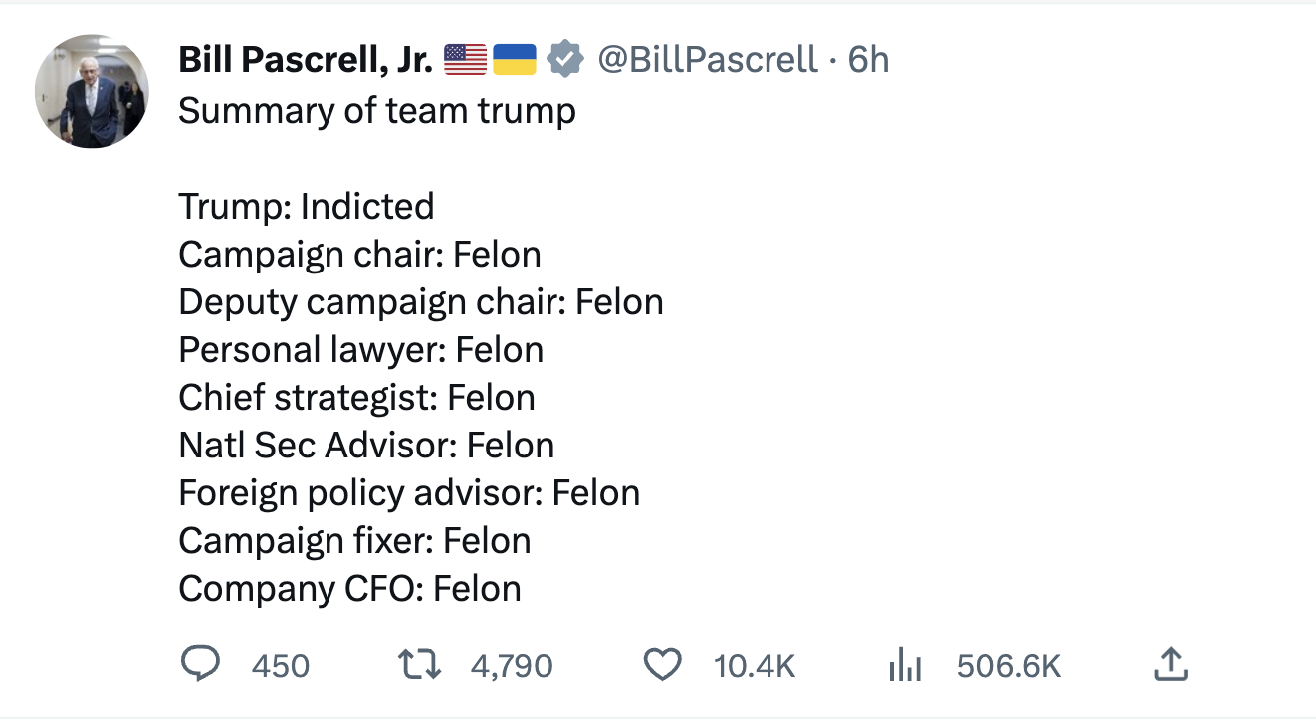Image resolution: width=1316 pixels, height=726 pixels.
Task: Click the 4,790 retweets count
Action: point(511,665)
